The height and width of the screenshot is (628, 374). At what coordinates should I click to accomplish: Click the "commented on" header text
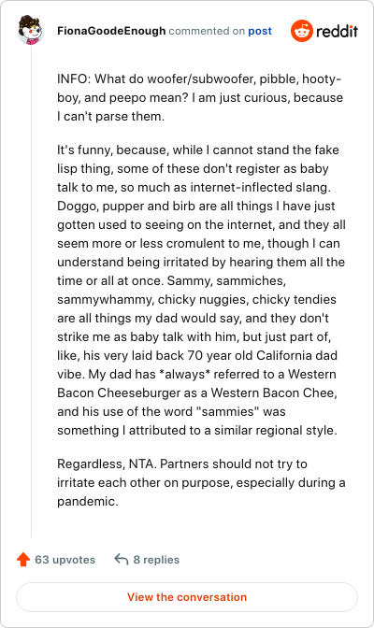207,31
